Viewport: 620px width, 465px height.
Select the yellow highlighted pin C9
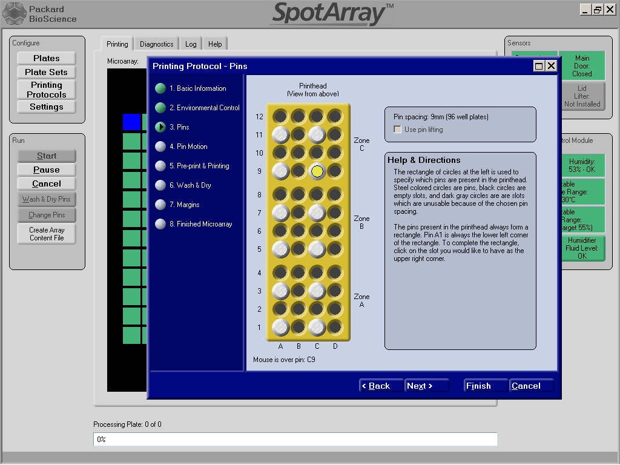click(317, 171)
